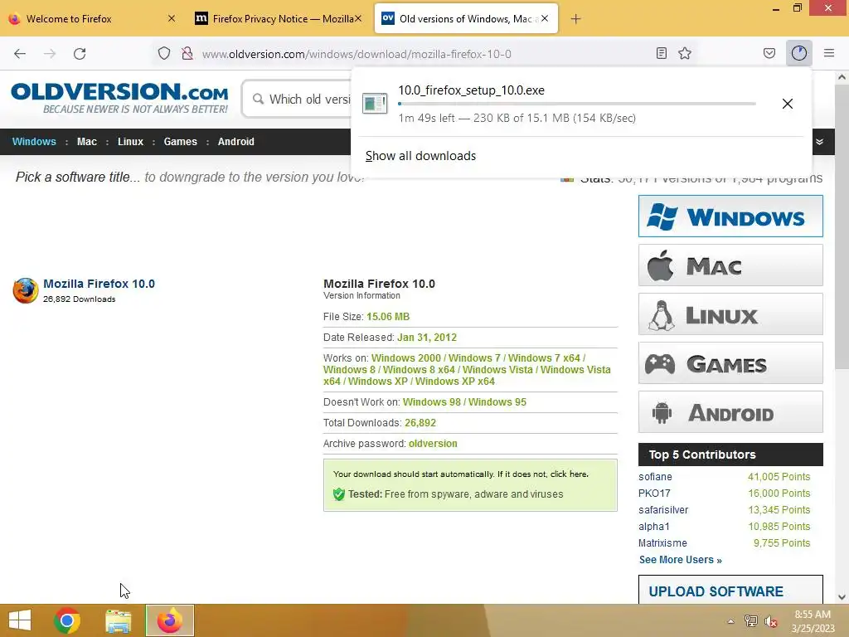Open contributor alpha1's profile
The height and width of the screenshot is (637, 849).
(654, 527)
